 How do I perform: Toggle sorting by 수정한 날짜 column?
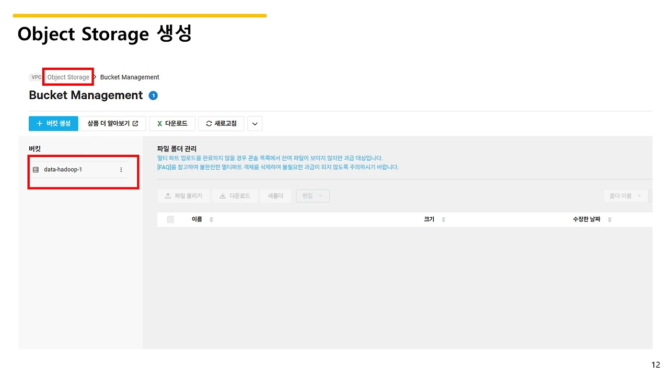pyautogui.click(x=609, y=219)
